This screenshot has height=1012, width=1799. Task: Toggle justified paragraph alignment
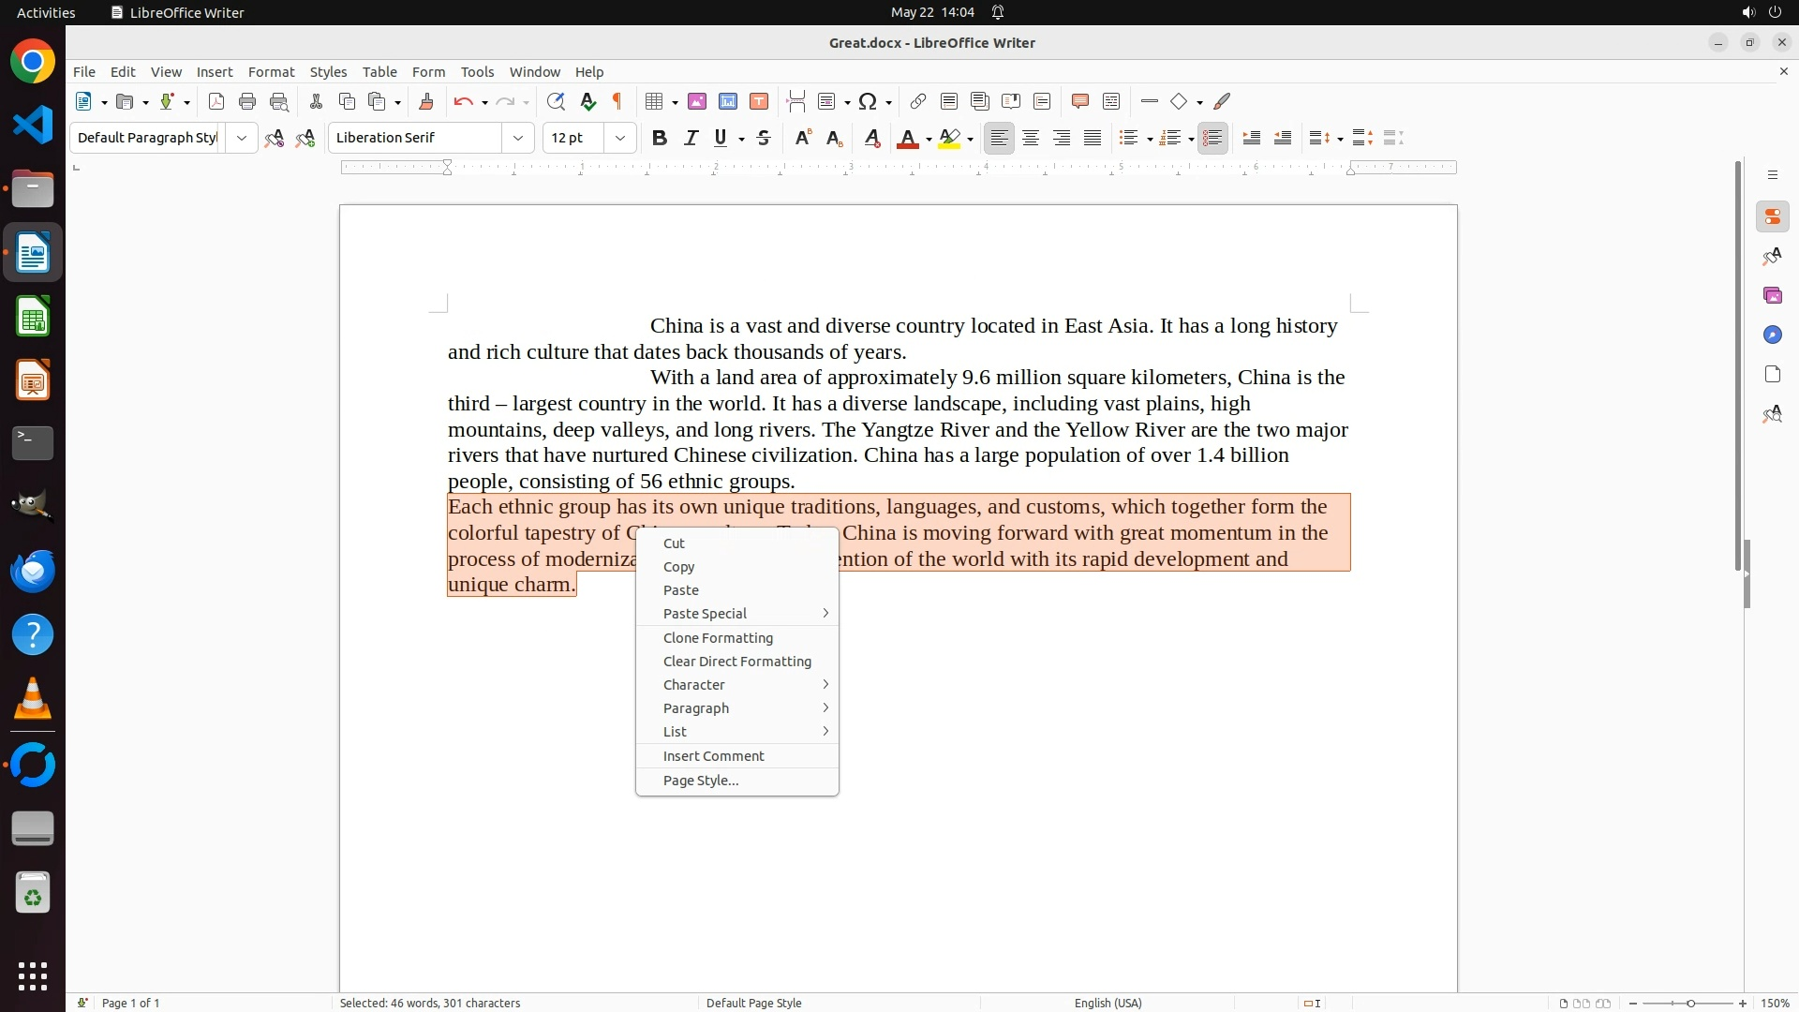1093,138
